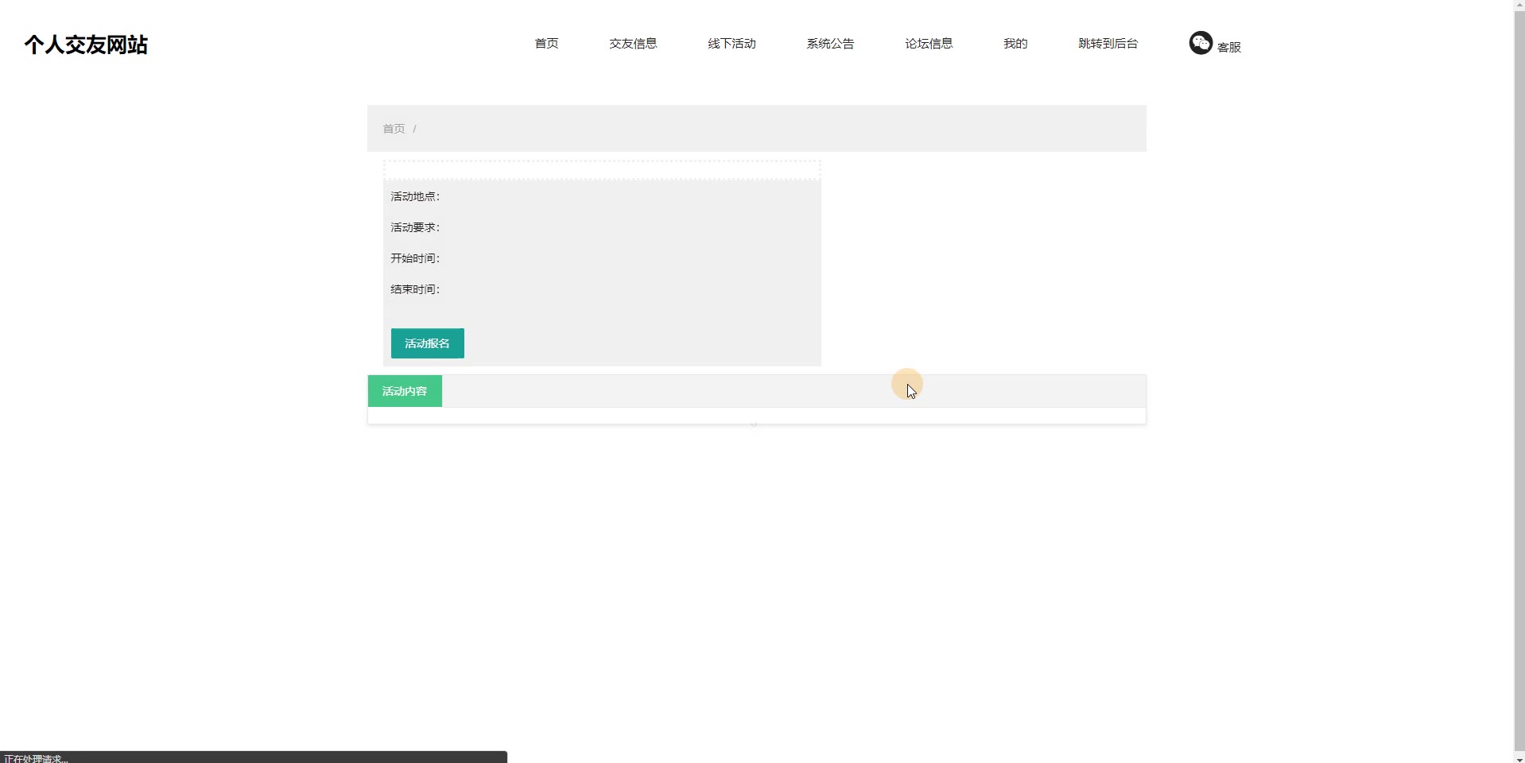1525x763 pixels.
Task: Open the 系统公告 menu item
Action: (x=830, y=44)
